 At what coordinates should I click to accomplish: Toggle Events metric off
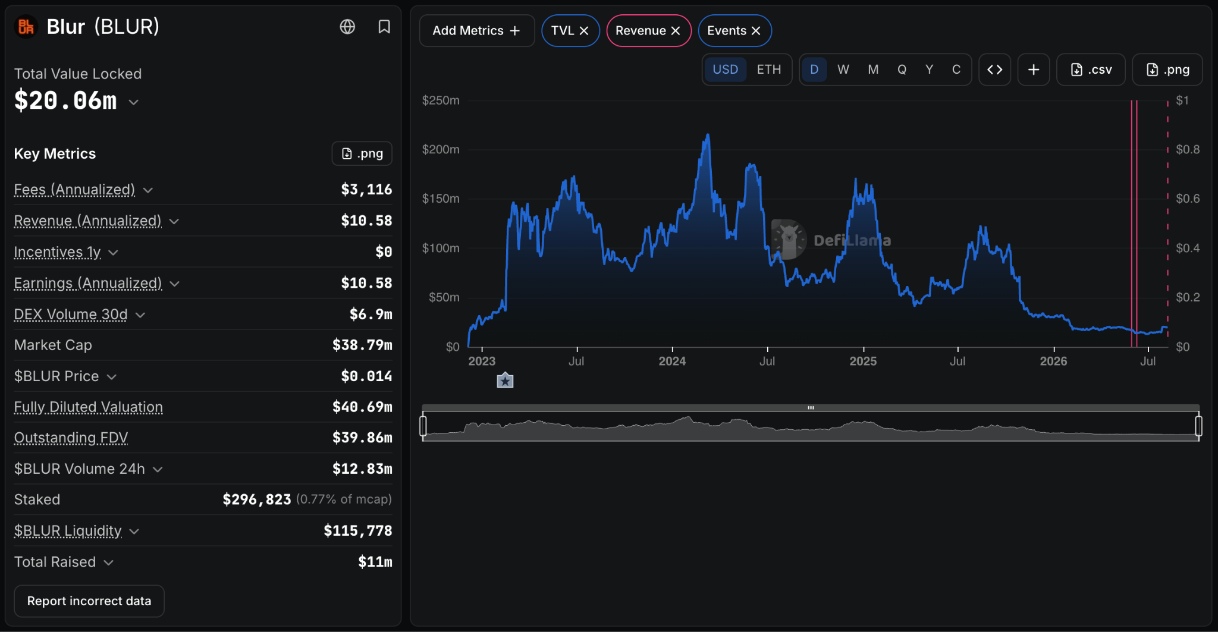pos(756,31)
